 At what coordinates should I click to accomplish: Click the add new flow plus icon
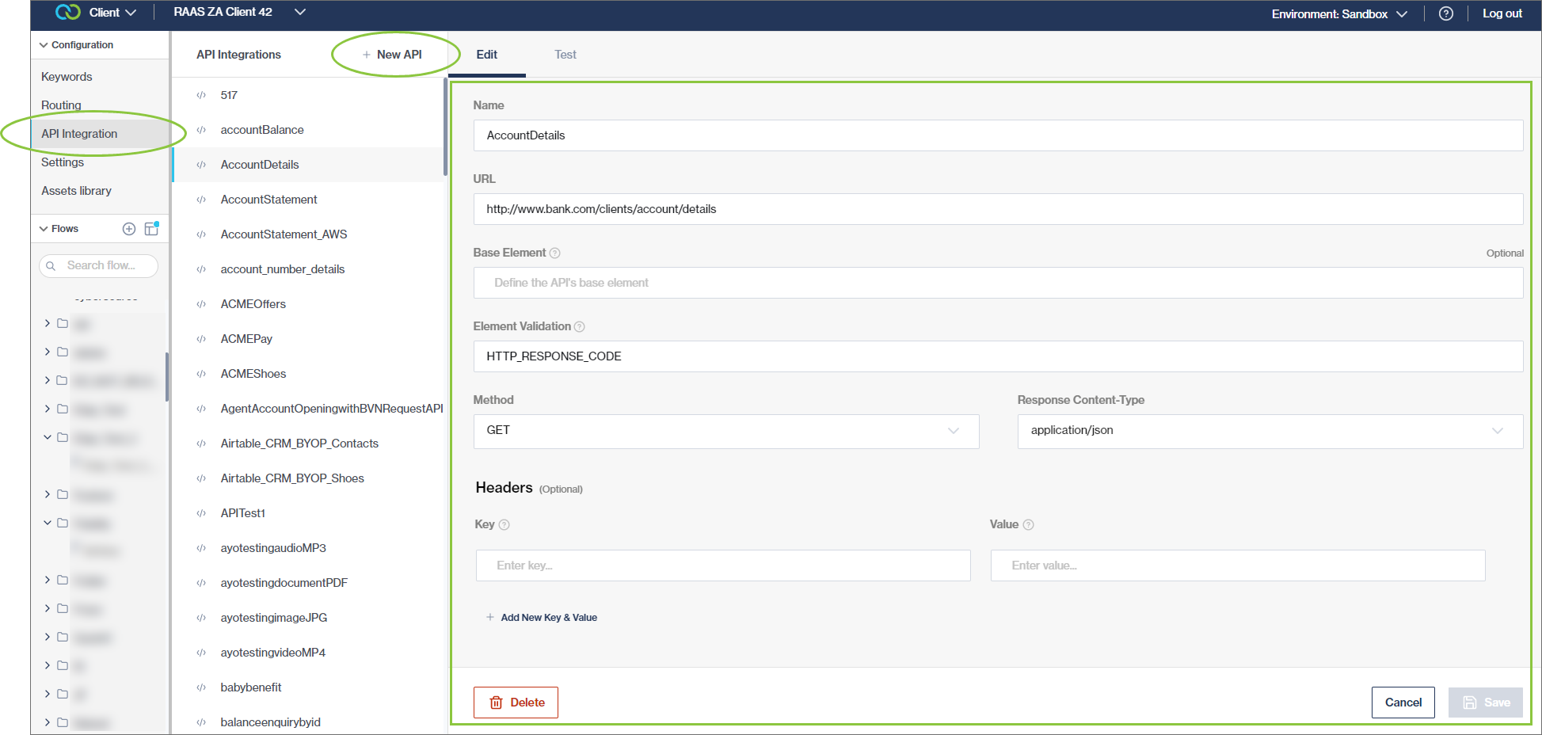coord(129,229)
